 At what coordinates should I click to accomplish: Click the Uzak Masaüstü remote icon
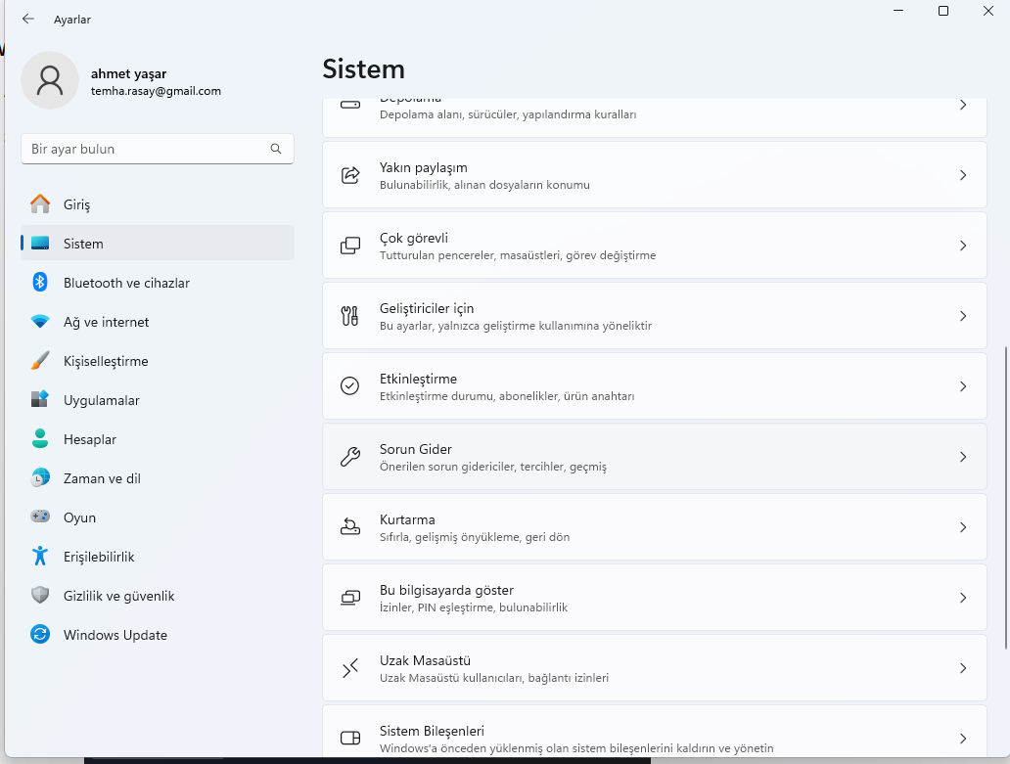[x=349, y=668]
